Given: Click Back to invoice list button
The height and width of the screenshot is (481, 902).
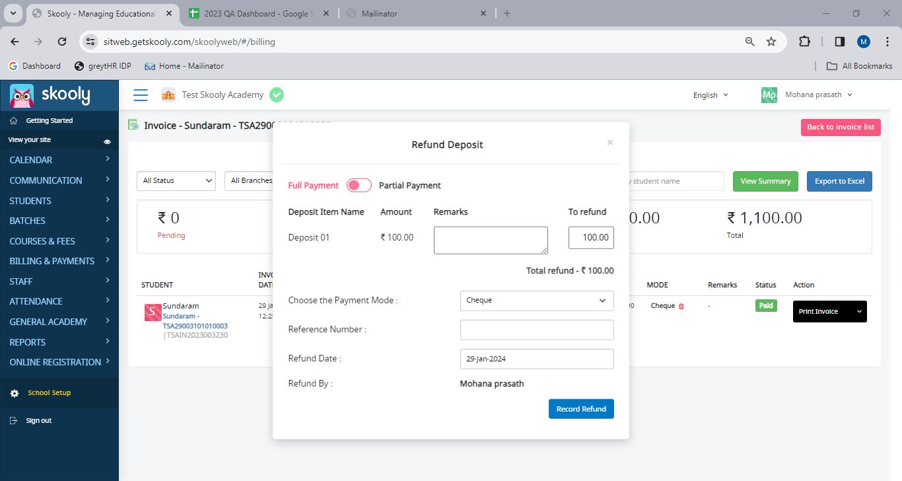Looking at the screenshot, I should click(841, 127).
